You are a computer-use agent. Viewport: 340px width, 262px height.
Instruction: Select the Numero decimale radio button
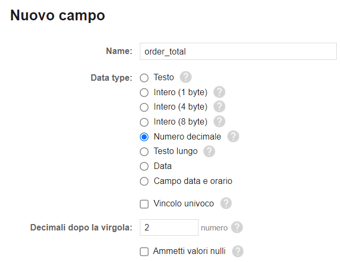click(x=144, y=137)
